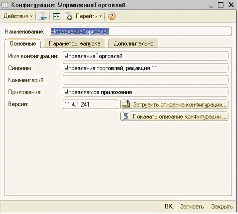Click the window table icon in title bar
This screenshot has height=214, width=238.
5,5
